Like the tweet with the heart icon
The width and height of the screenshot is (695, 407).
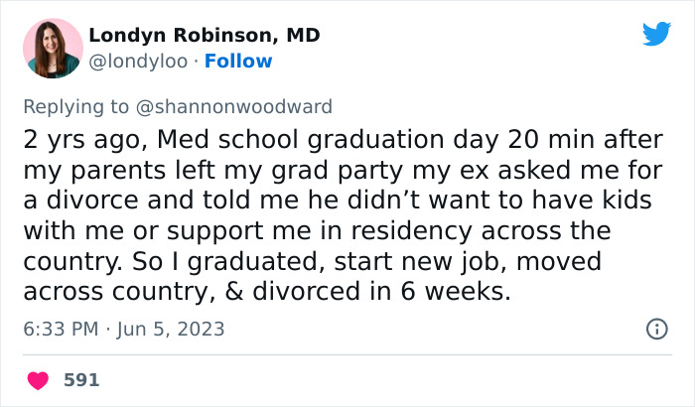pos(40,380)
